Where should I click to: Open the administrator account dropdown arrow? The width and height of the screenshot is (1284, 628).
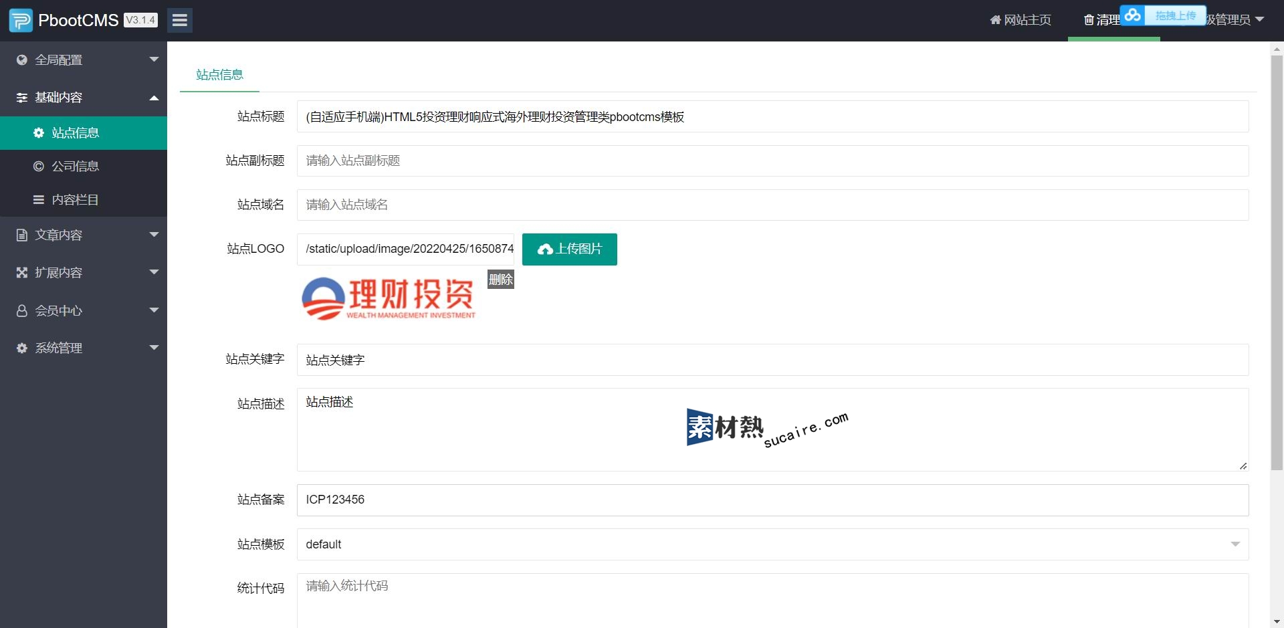coord(1260,19)
